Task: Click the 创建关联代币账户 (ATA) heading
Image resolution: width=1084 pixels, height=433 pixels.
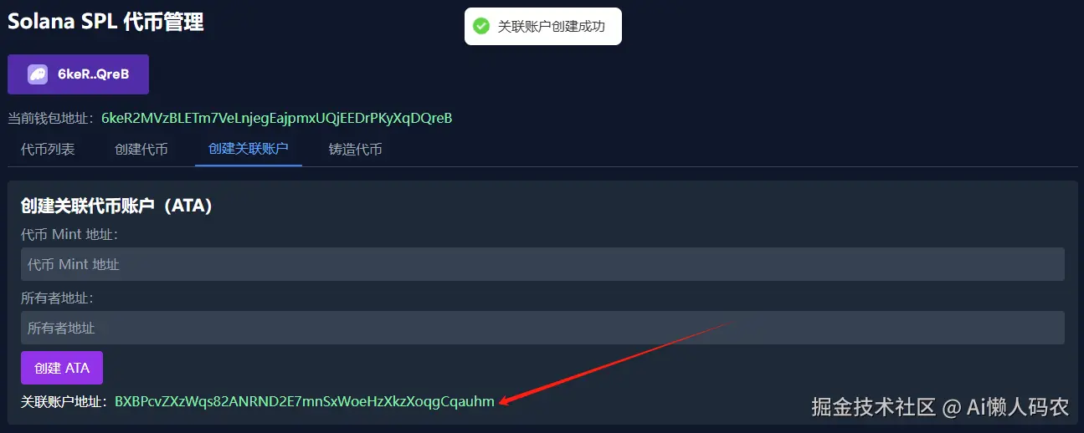Action: tap(116, 206)
